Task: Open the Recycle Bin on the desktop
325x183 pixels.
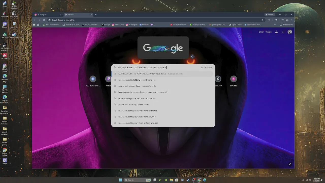Action: (x=14, y=25)
